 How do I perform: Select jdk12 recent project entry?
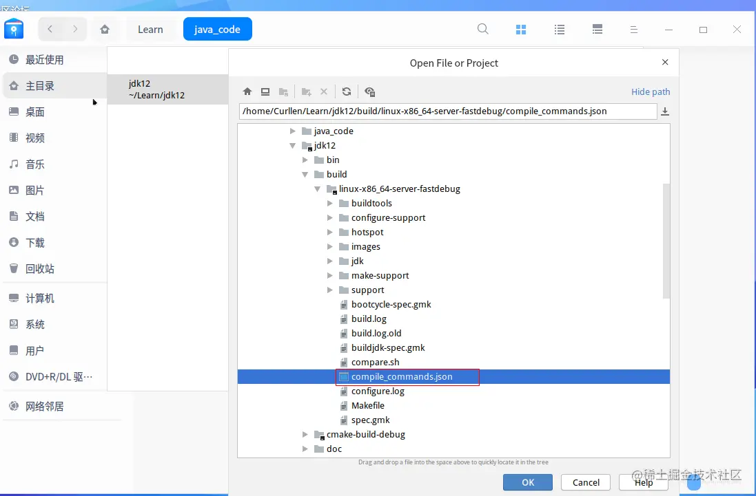pyautogui.click(x=167, y=89)
